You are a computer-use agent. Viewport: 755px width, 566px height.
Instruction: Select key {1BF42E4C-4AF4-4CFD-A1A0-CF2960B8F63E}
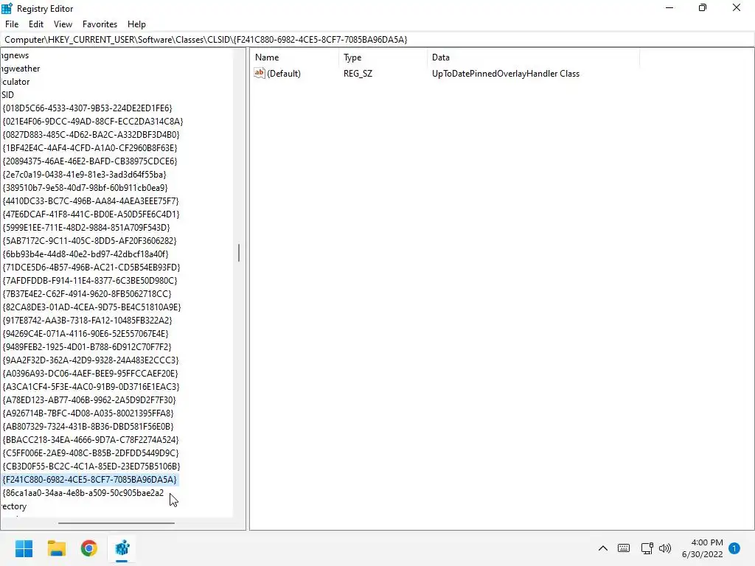[89, 147]
